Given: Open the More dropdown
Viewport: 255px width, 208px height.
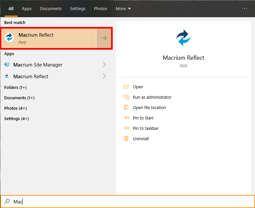Looking at the screenshot, I should point(123,9).
